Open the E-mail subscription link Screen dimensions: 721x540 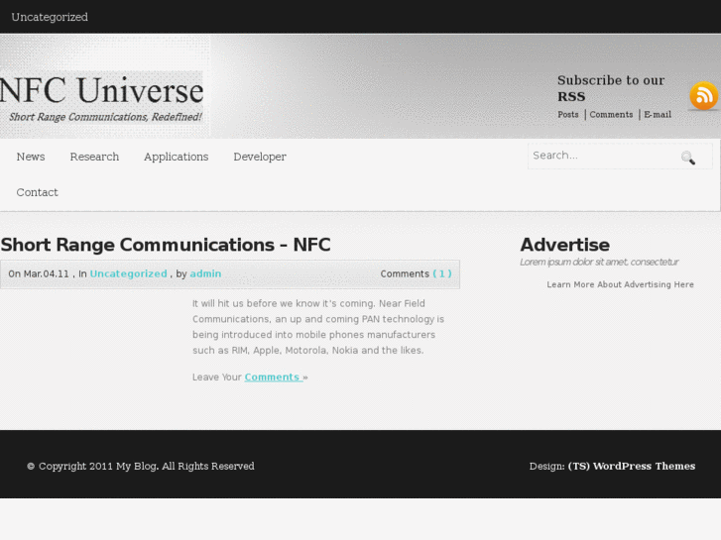tap(658, 114)
